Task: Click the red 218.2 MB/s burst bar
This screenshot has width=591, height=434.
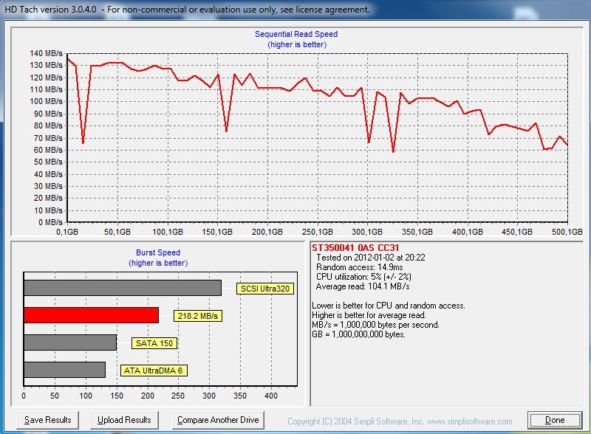Action: click(91, 315)
